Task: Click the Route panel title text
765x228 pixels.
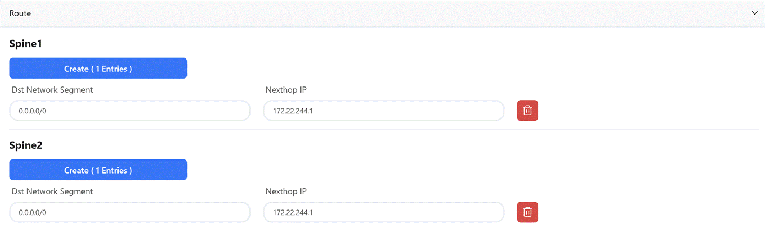Action: (20, 13)
